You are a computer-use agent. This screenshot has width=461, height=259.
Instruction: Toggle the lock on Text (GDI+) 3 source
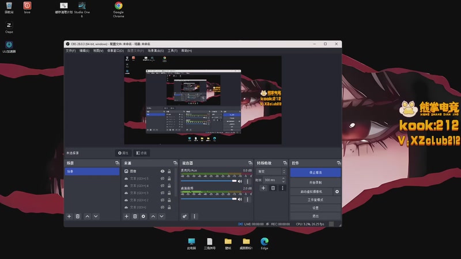(x=169, y=193)
